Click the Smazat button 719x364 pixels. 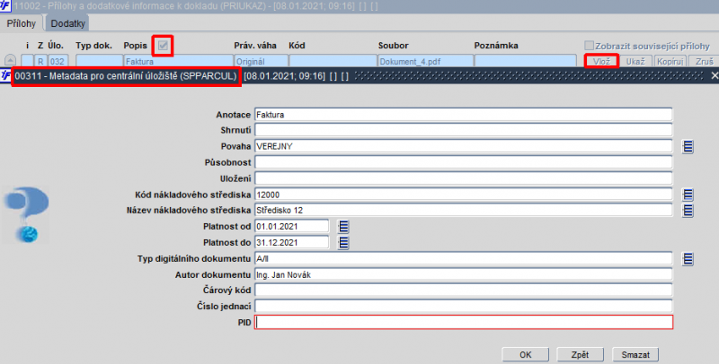[x=635, y=354]
